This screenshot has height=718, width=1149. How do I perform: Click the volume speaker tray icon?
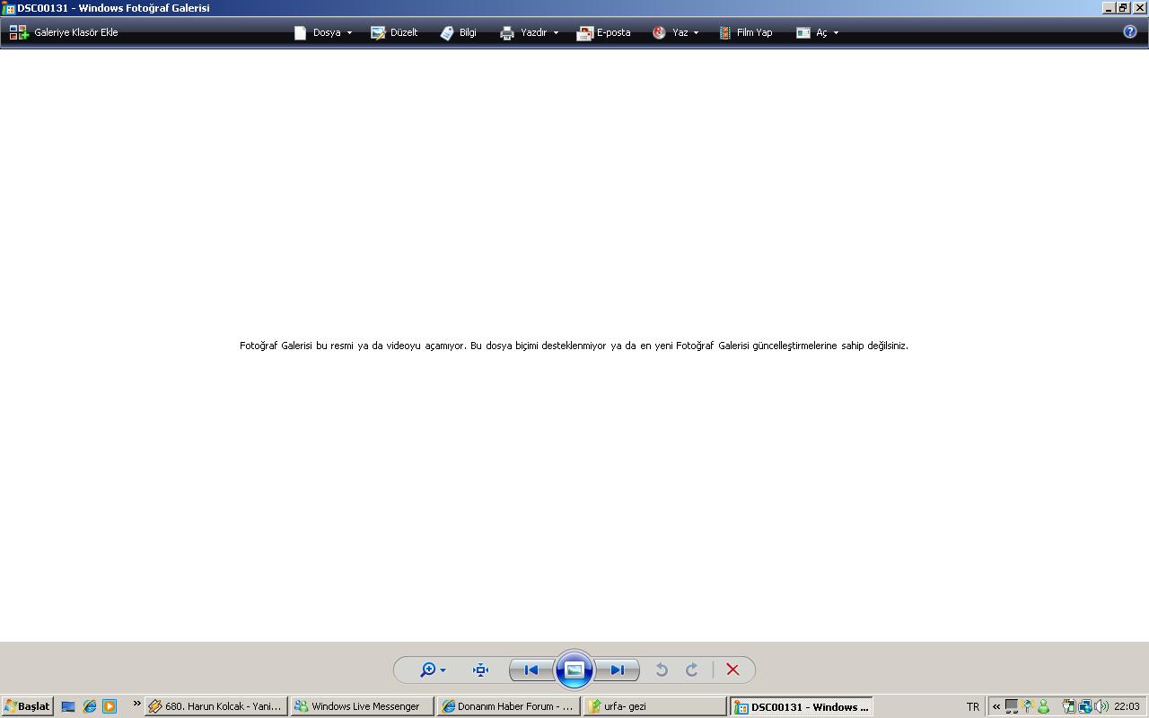[1101, 706]
